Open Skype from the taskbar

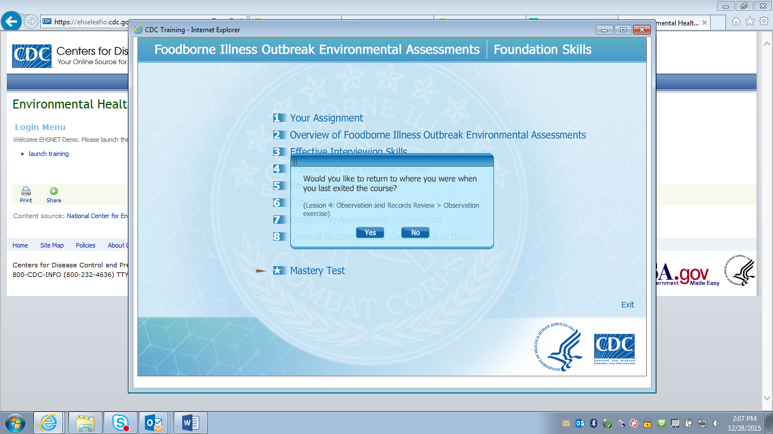pos(120,423)
